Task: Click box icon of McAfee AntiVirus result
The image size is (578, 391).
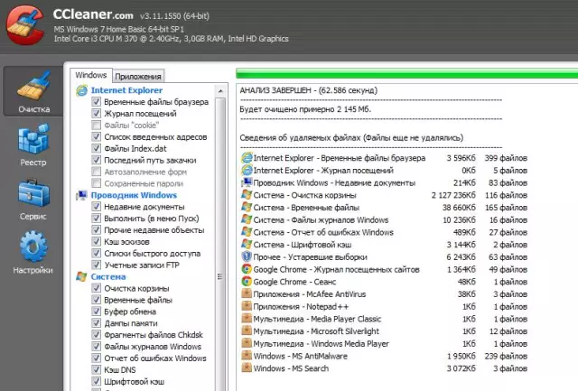Action: pos(247,294)
